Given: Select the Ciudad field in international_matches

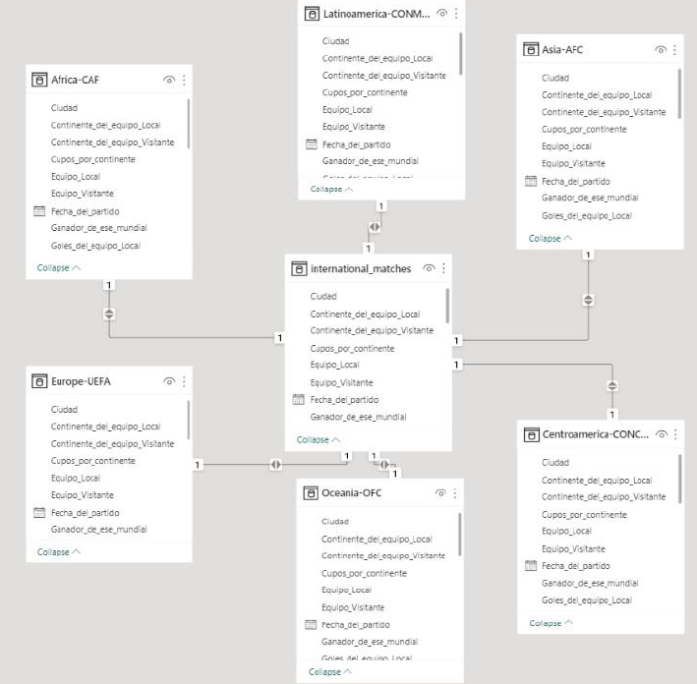Looking at the screenshot, I should [323, 296].
